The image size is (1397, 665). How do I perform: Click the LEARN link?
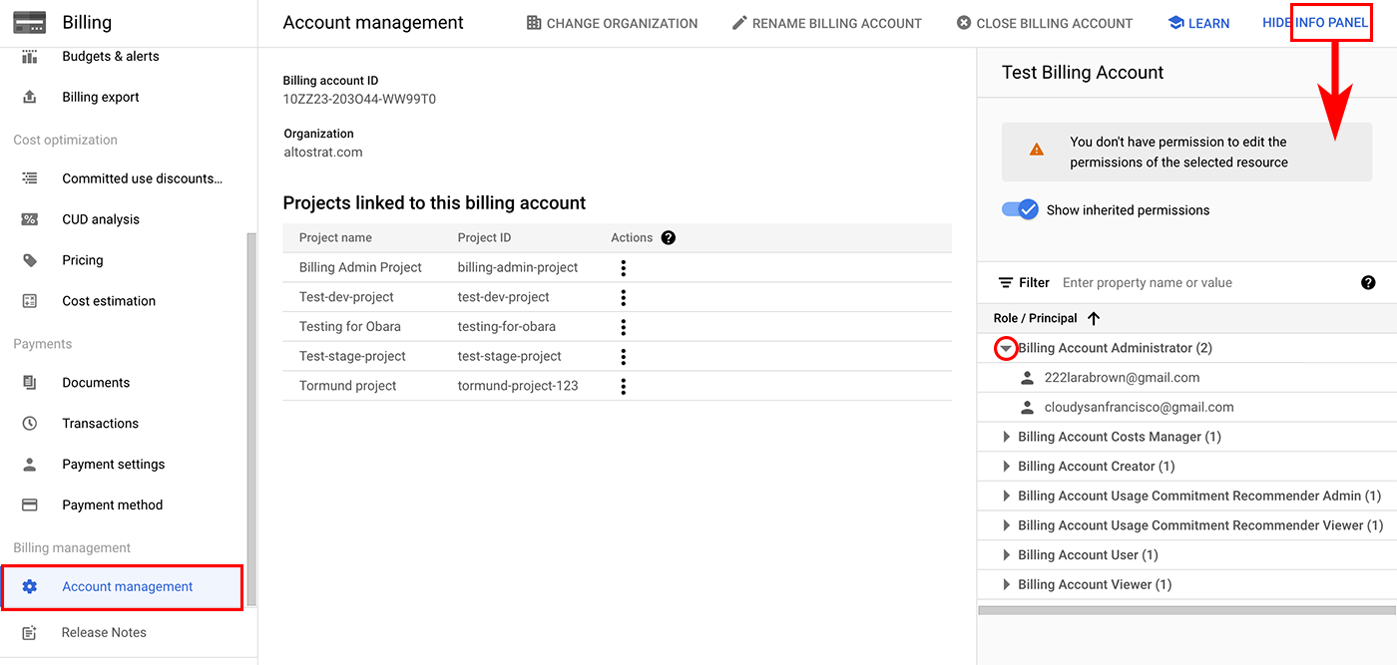tap(1198, 22)
